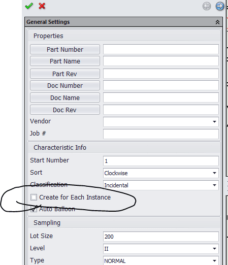Change Classification dropdown from Incidental

click(x=161, y=185)
